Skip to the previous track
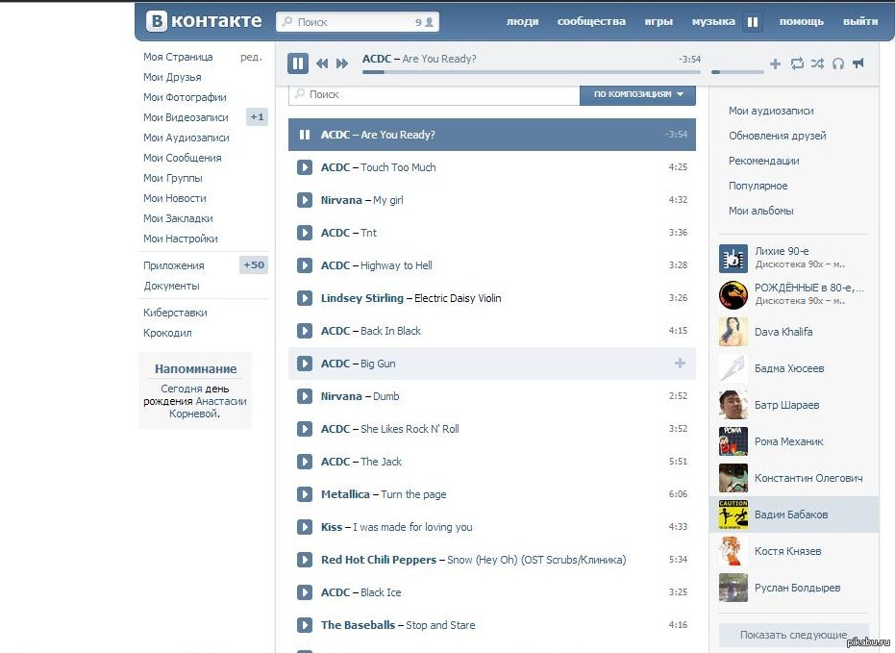 click(322, 63)
